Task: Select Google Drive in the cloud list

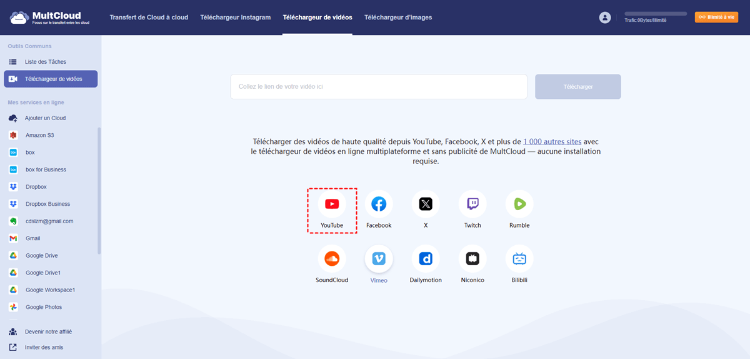Action: pos(41,256)
